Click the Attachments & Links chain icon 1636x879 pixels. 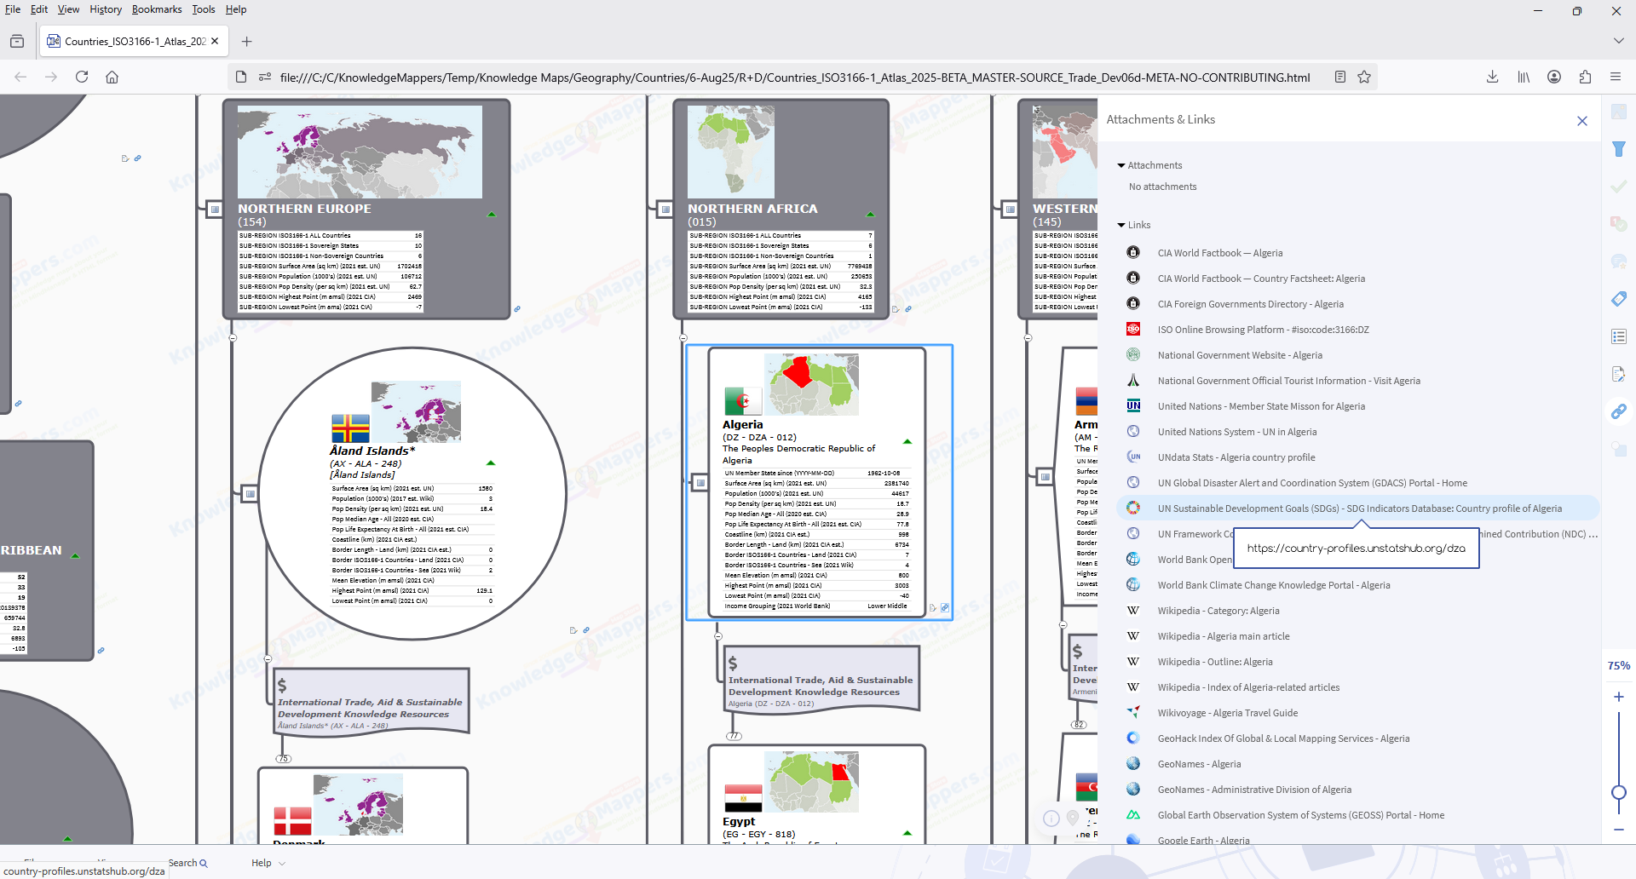pyautogui.click(x=1619, y=411)
